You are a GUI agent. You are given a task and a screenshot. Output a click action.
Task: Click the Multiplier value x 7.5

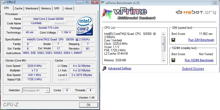[34, 70]
